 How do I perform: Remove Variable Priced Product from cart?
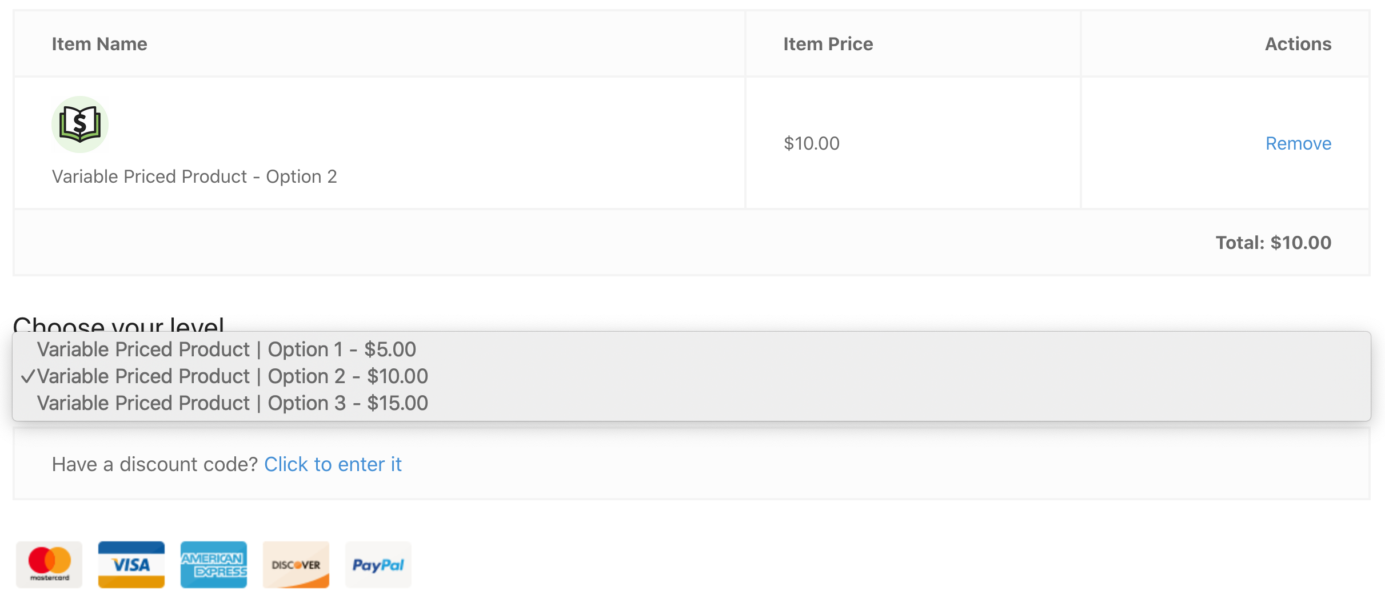(1298, 143)
